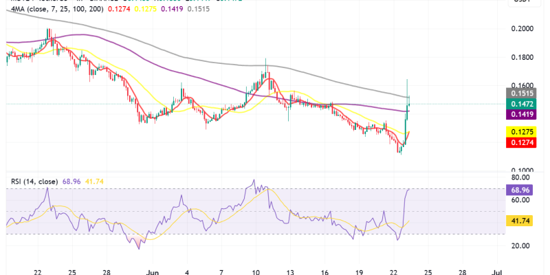
Task: Click the 0.1600 price scale tick
Action: (x=522, y=85)
